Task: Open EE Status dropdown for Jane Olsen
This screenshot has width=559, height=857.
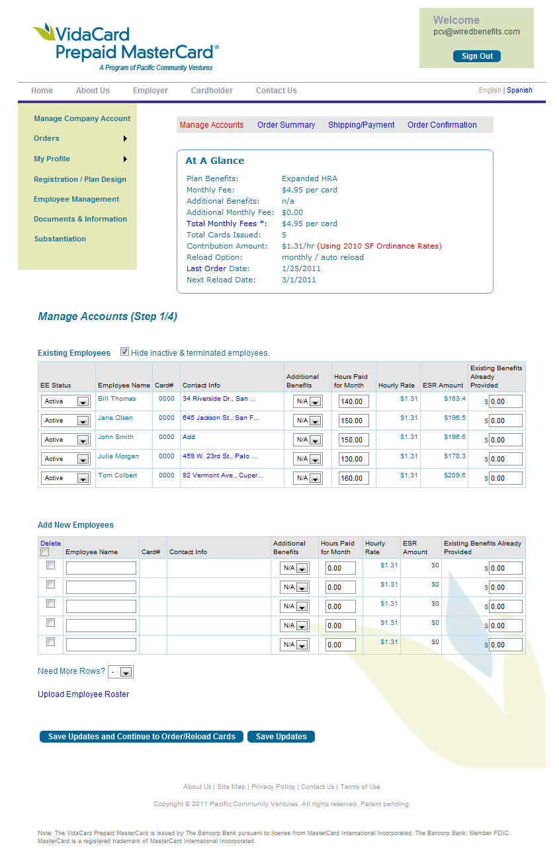Action: [65, 421]
